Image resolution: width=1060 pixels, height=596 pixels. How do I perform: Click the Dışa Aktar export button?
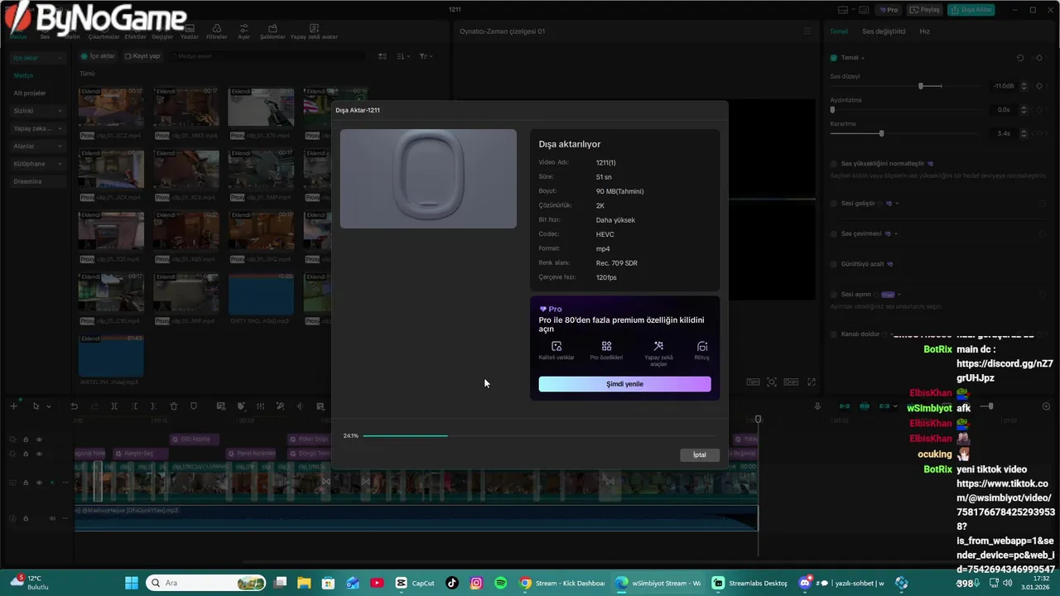coord(971,10)
